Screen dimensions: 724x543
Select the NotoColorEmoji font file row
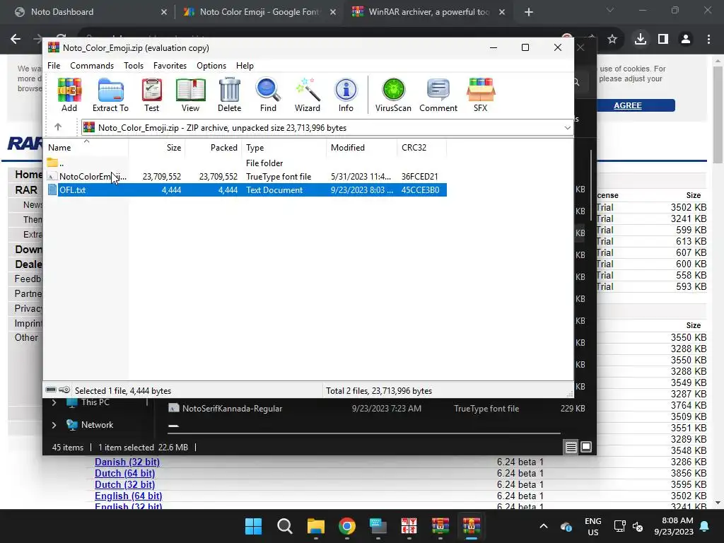[x=246, y=176]
